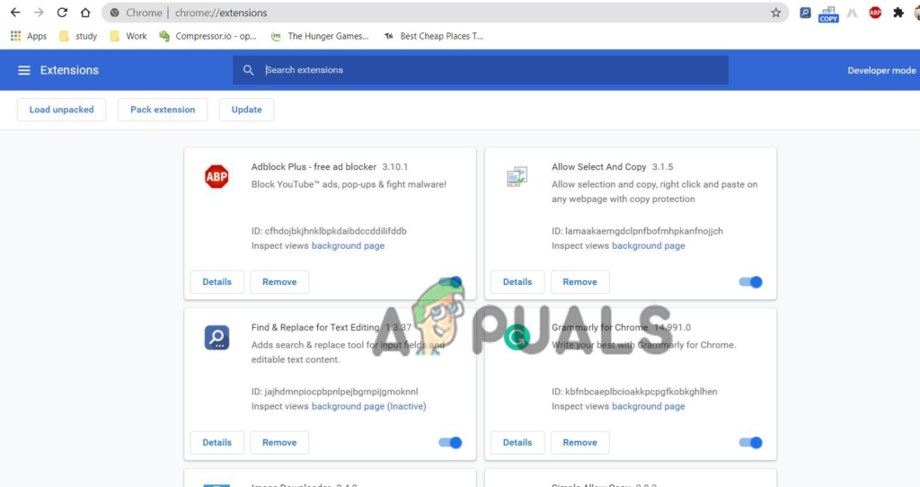Open Details for Allow Select And Copy
This screenshot has width=920, height=487.
517,281
